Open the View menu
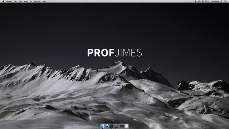Viewport: 229px width, 129px height. tap(26, 1)
